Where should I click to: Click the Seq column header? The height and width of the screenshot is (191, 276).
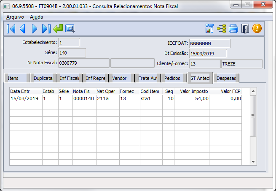(x=168, y=91)
